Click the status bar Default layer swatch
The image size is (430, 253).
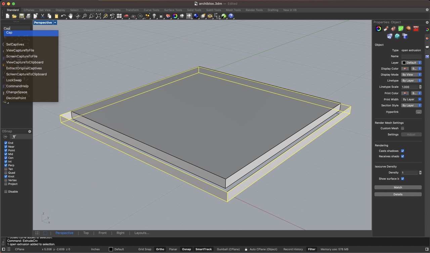click(111, 249)
